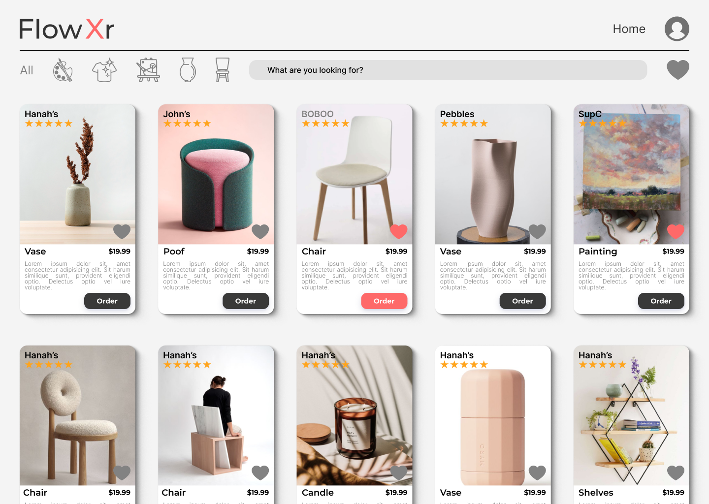
Task: Favorite the Hanah's Vase with dried branches
Action: point(122,231)
